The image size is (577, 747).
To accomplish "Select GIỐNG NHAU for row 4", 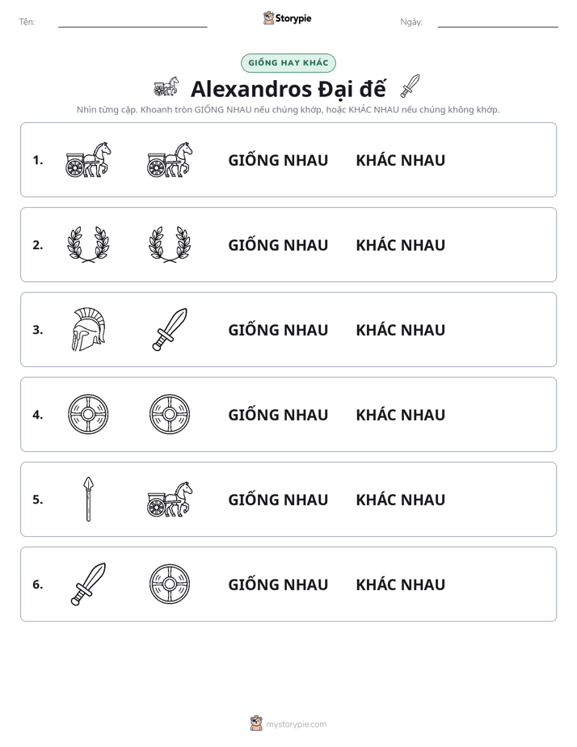I will coord(278,415).
